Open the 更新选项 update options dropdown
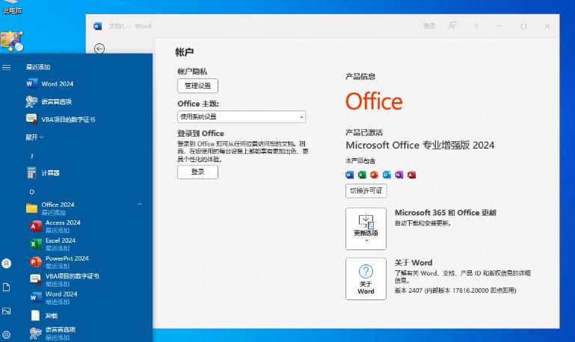The width and height of the screenshot is (575, 342). (366, 228)
